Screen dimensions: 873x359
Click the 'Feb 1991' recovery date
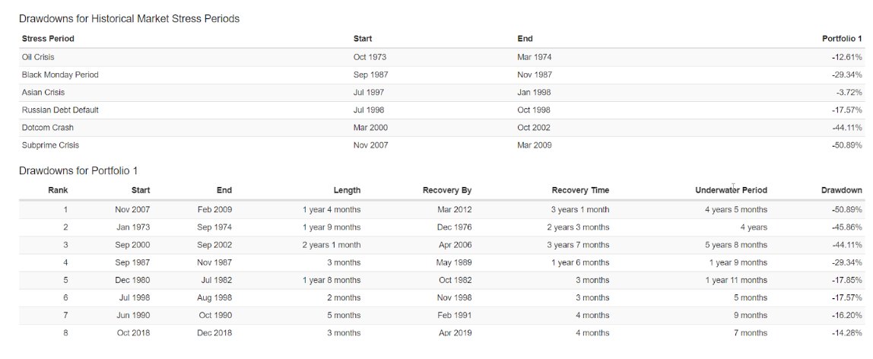click(455, 315)
